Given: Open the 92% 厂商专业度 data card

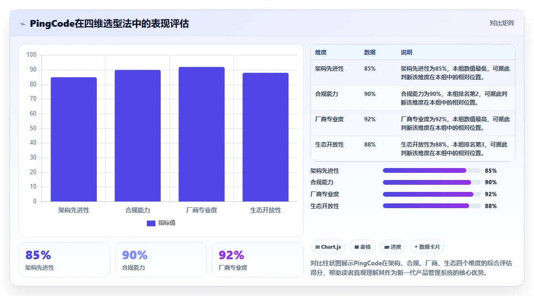Looking at the screenshot, I should click(257, 260).
